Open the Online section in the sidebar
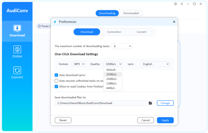Screen dimensions: 208x133 point(17,52)
